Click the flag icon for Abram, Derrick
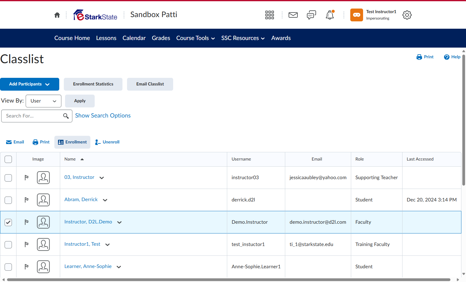Image resolution: width=466 pixels, height=282 pixels. coord(27,200)
